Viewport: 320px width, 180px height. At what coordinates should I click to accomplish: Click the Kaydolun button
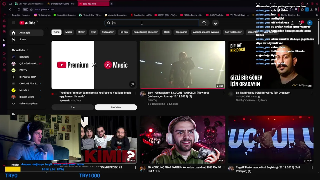click(116, 107)
